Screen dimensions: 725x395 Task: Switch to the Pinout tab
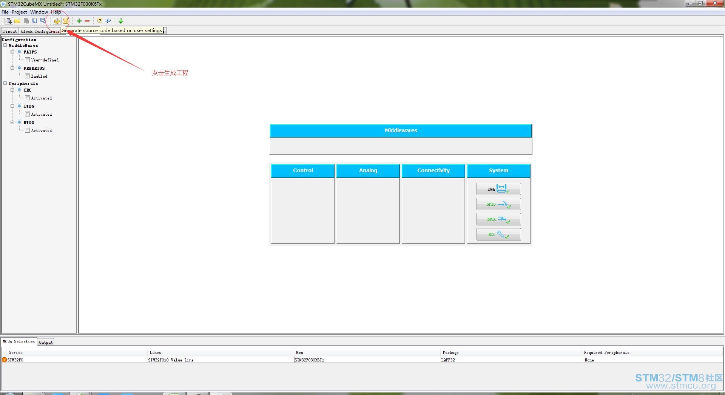pyautogui.click(x=10, y=31)
